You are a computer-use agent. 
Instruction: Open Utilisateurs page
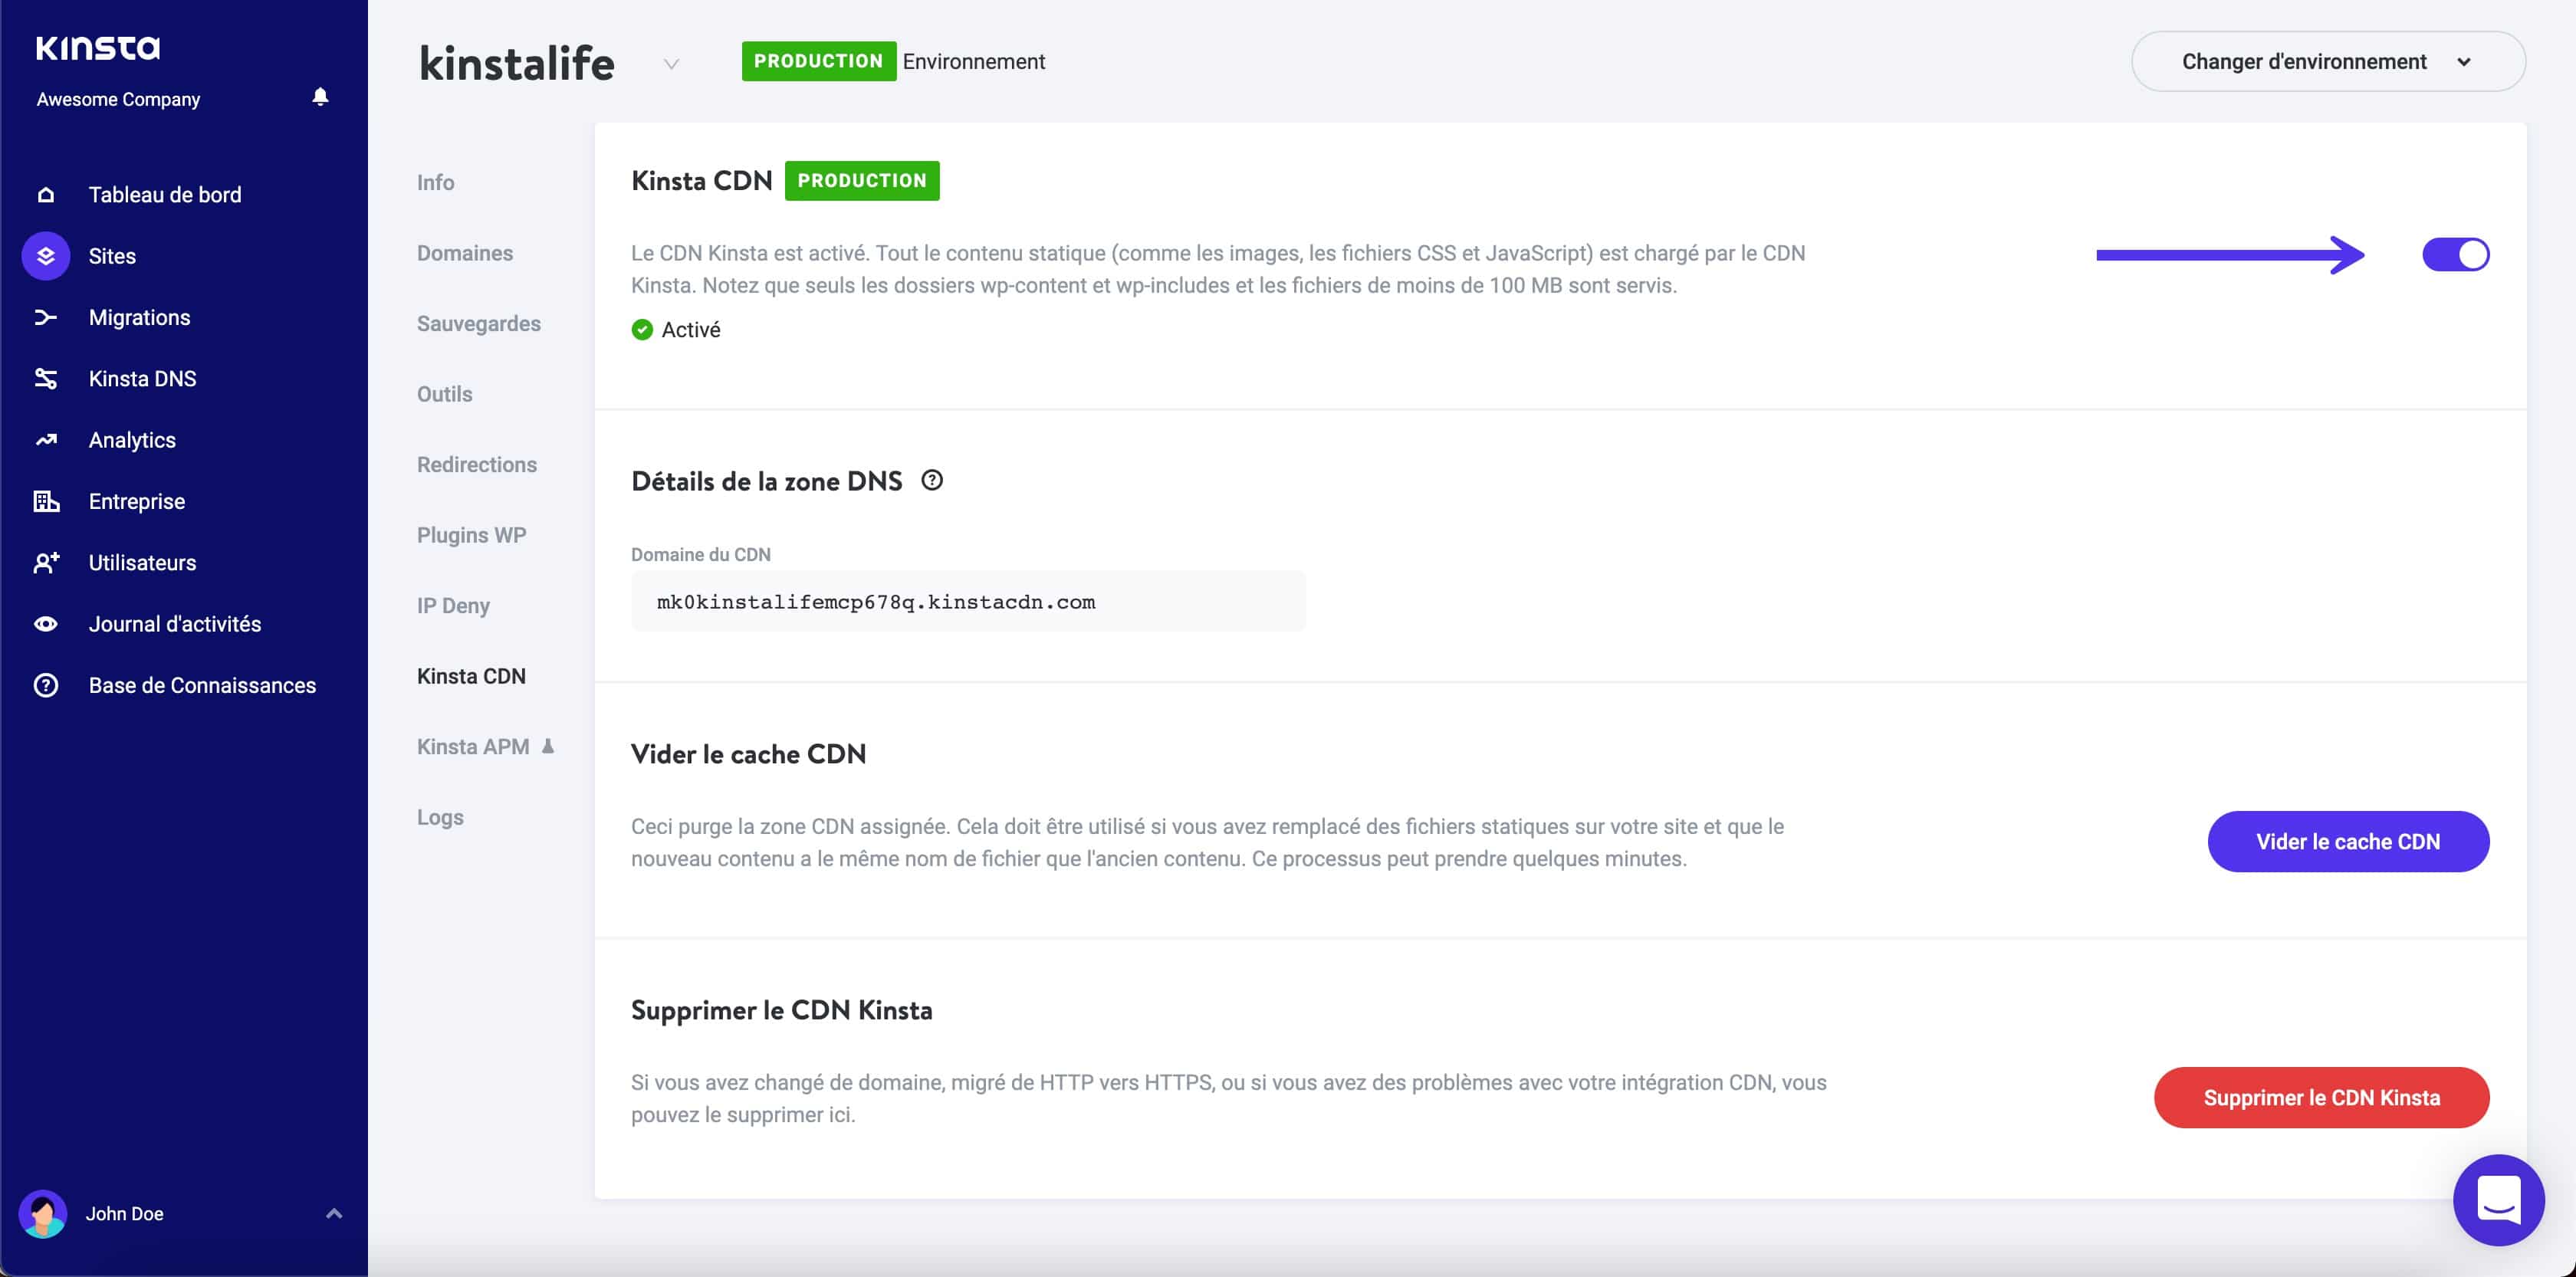[142, 563]
